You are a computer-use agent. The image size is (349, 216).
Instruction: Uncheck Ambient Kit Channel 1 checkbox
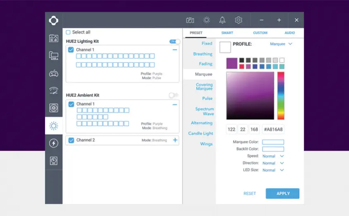pos(71,104)
